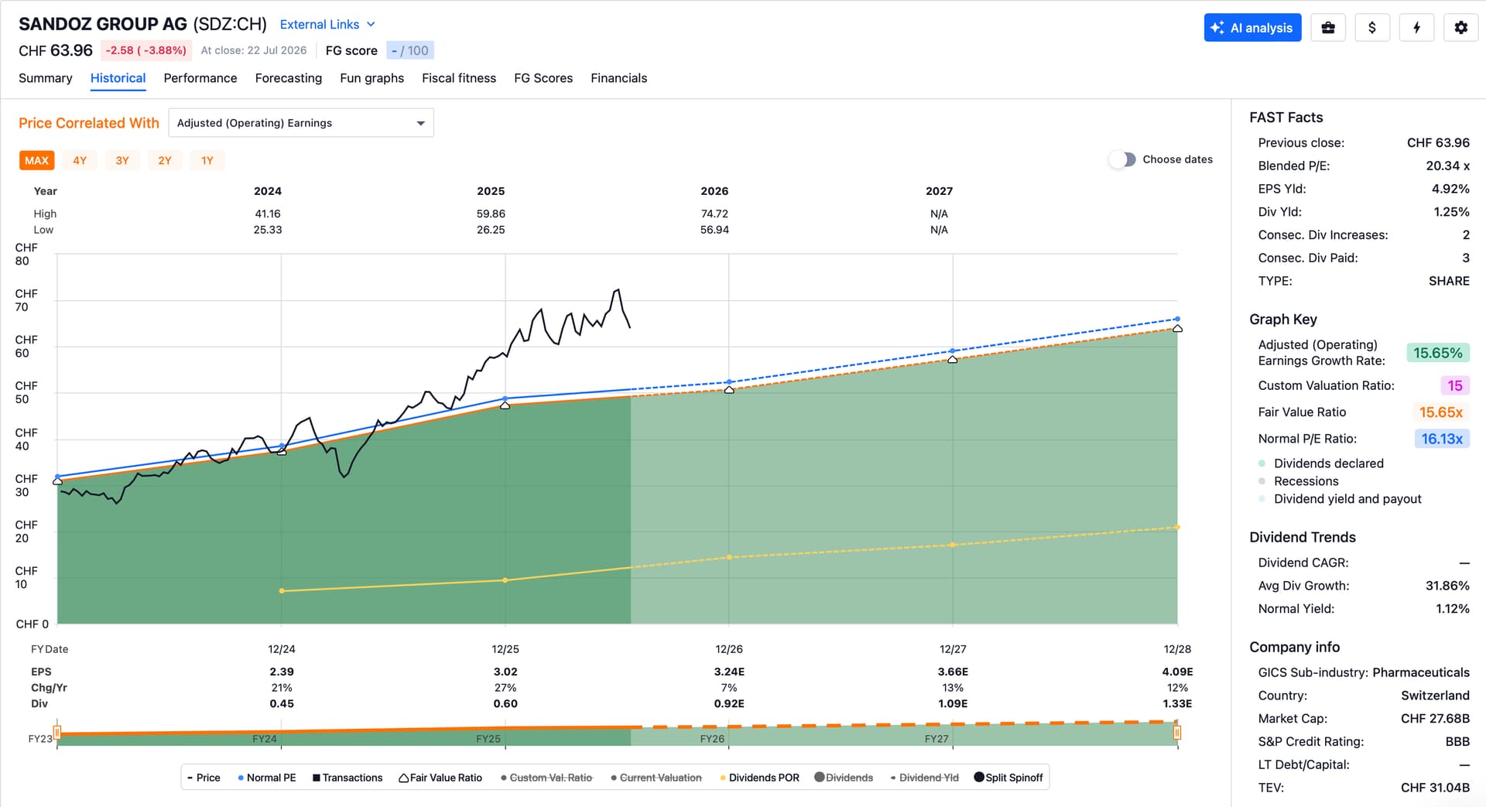Toggle the Split Spinoff legend item
Screen dimensions: 1486x807
click(1008, 778)
